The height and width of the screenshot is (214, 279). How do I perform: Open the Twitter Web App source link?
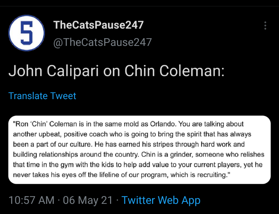tap(161, 200)
